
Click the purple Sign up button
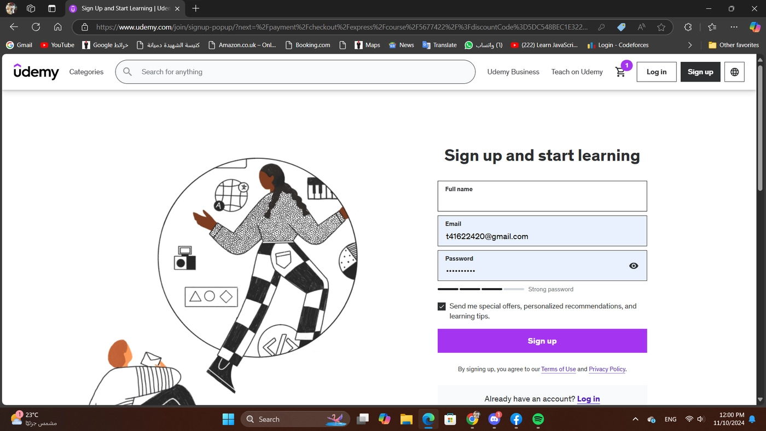tap(542, 341)
